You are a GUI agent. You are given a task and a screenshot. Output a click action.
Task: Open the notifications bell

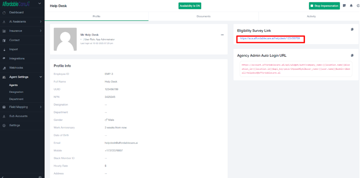pyautogui.click(x=351, y=6)
